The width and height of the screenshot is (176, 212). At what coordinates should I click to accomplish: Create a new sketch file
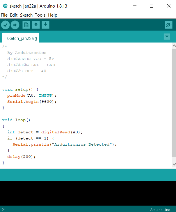26,25
